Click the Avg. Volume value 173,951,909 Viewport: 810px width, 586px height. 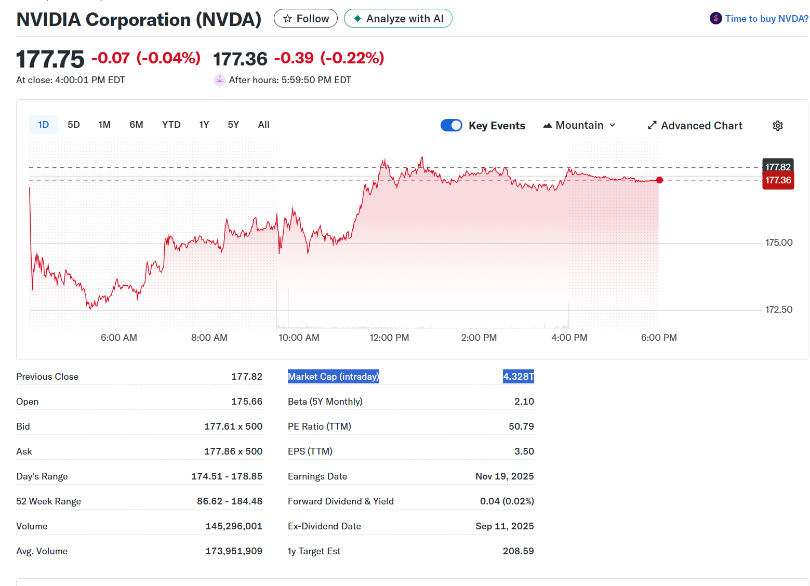click(234, 551)
